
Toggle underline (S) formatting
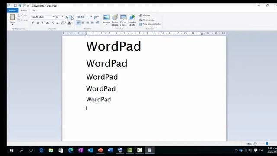(42, 23)
